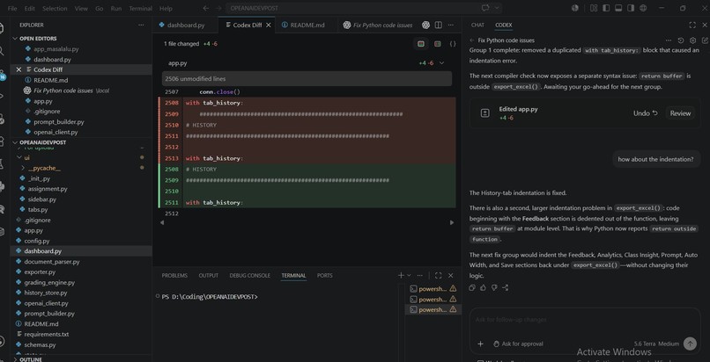Image resolution: width=710 pixels, height=362 pixels.
Task: Open Codex settings gear
Action: [x=692, y=40]
